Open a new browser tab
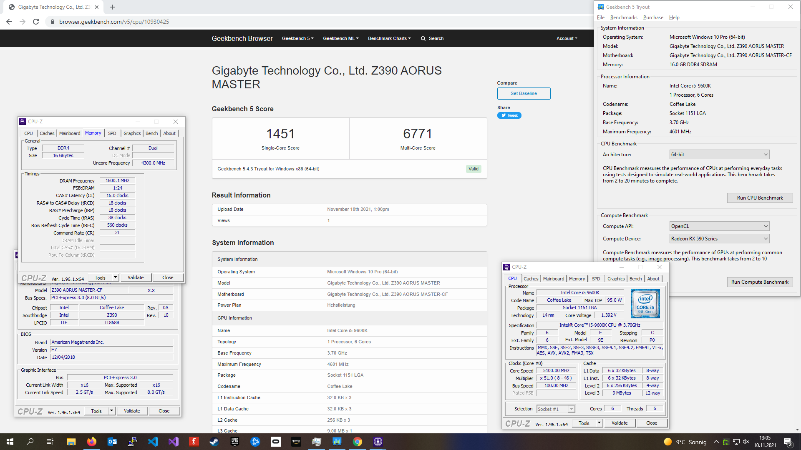Image resolution: width=801 pixels, height=450 pixels. [x=113, y=7]
